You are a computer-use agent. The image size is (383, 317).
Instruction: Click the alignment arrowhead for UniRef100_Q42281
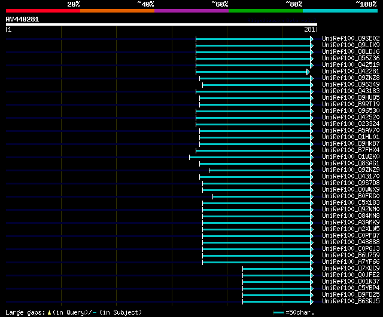pos(308,72)
